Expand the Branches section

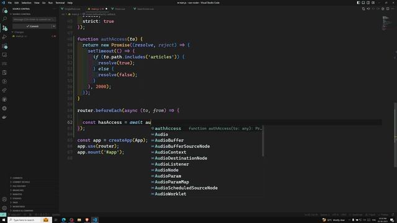(x=18, y=190)
